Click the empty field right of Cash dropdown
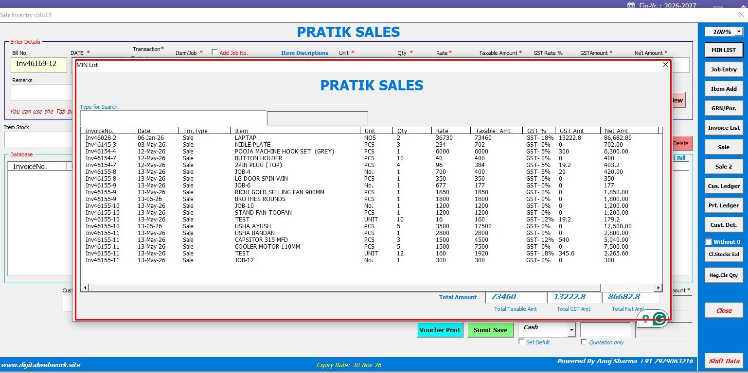Screen dimensions: 748x373 coord(605,330)
